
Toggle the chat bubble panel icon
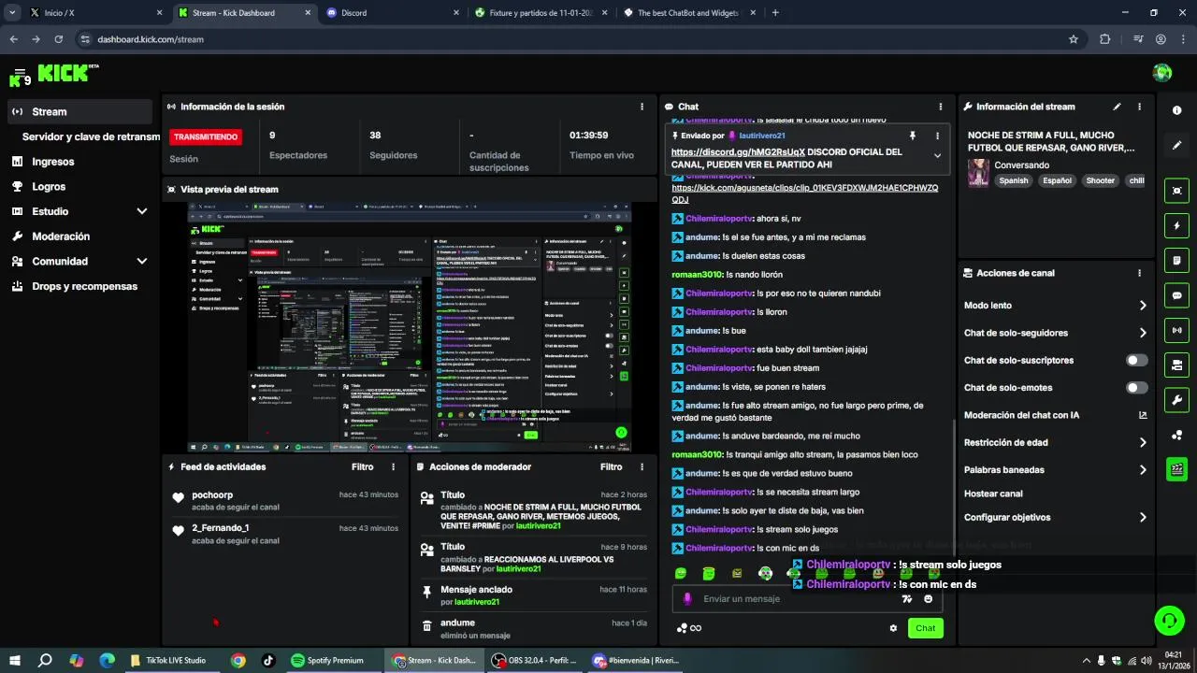click(x=1176, y=295)
